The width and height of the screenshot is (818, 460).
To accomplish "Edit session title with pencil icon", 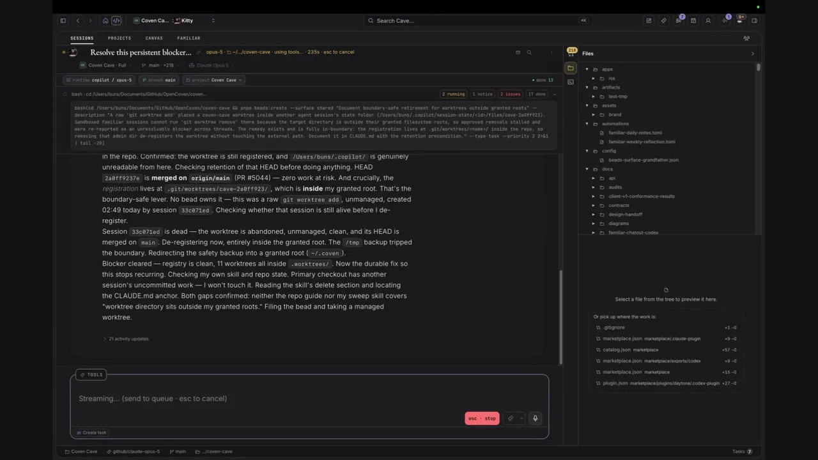I will coord(199,52).
